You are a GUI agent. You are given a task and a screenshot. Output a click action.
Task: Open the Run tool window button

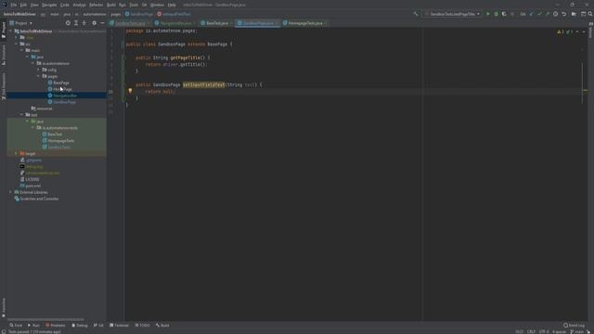[33, 326]
